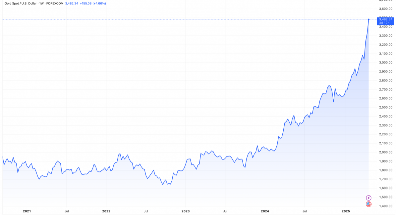Click the 2024 label on time axis
Screen dimensions: 396x215
(x=265, y=211)
